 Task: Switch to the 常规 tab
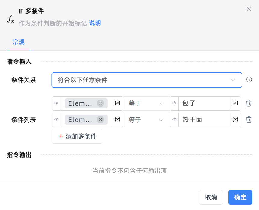coord(18,42)
